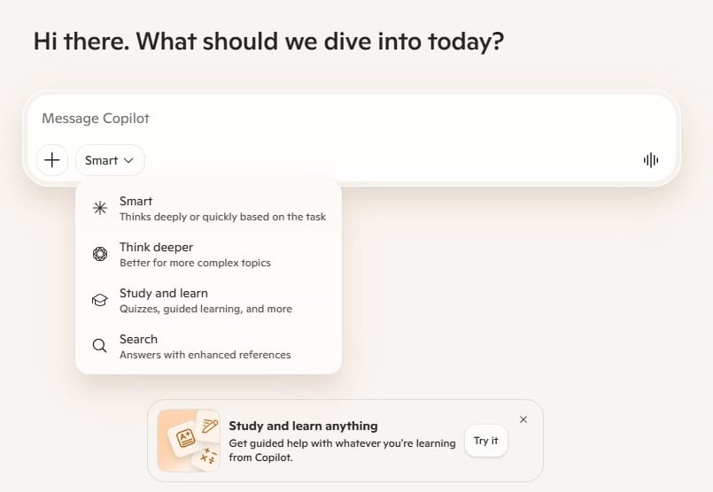This screenshot has height=492, width=713.
Task: Start voice input with the waveform icon
Action: (x=651, y=160)
